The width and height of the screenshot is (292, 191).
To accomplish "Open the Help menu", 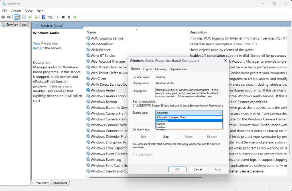I will click(x=40, y=11).
